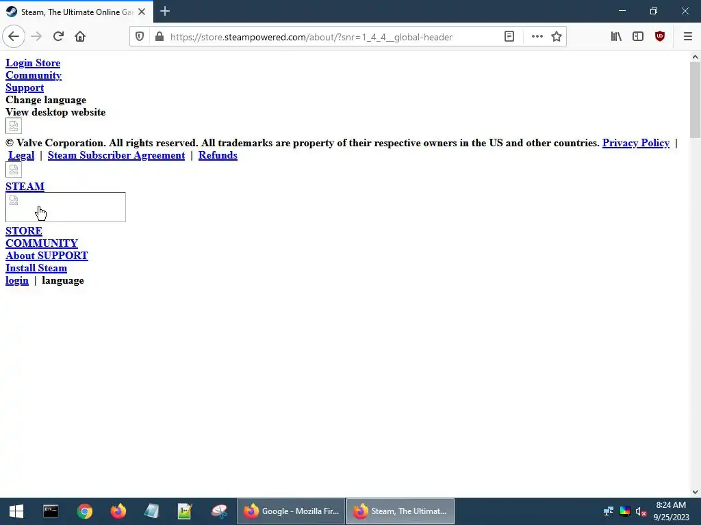Open the Community link at top
701x525 pixels.
pyautogui.click(x=33, y=75)
